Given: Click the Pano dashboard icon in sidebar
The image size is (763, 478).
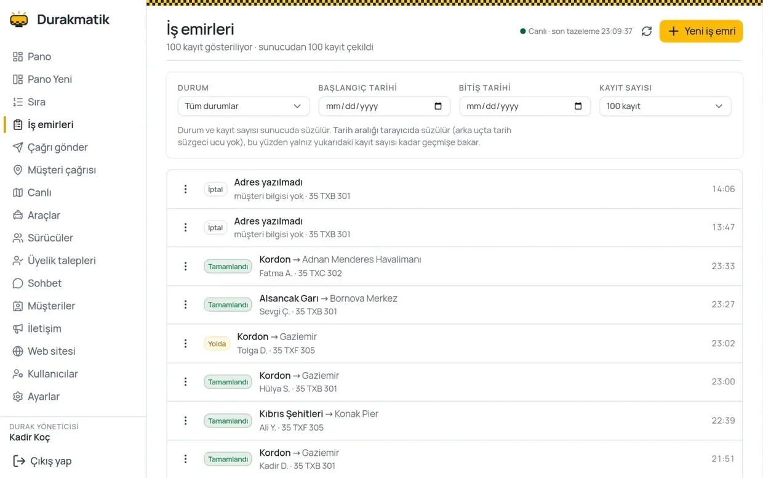Looking at the screenshot, I should tap(18, 57).
